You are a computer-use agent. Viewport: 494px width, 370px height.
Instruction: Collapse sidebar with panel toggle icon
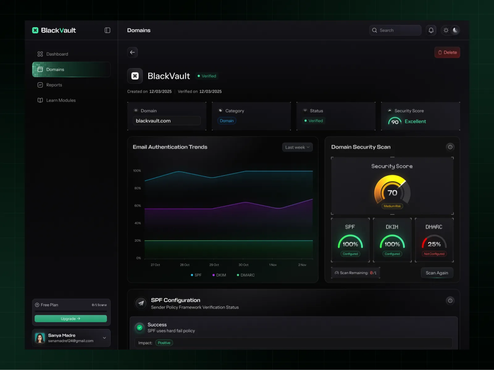coord(107,30)
